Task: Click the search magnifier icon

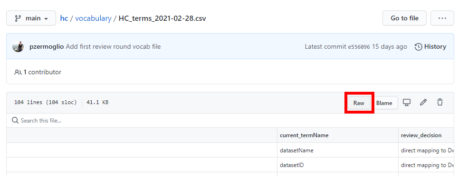Action: point(15,121)
